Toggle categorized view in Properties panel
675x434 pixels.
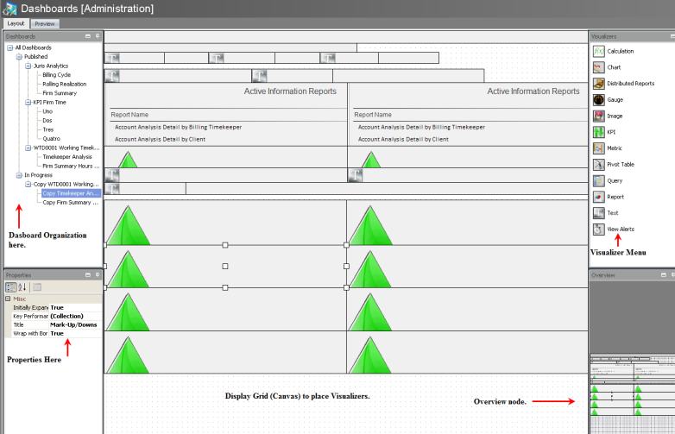coord(10,286)
